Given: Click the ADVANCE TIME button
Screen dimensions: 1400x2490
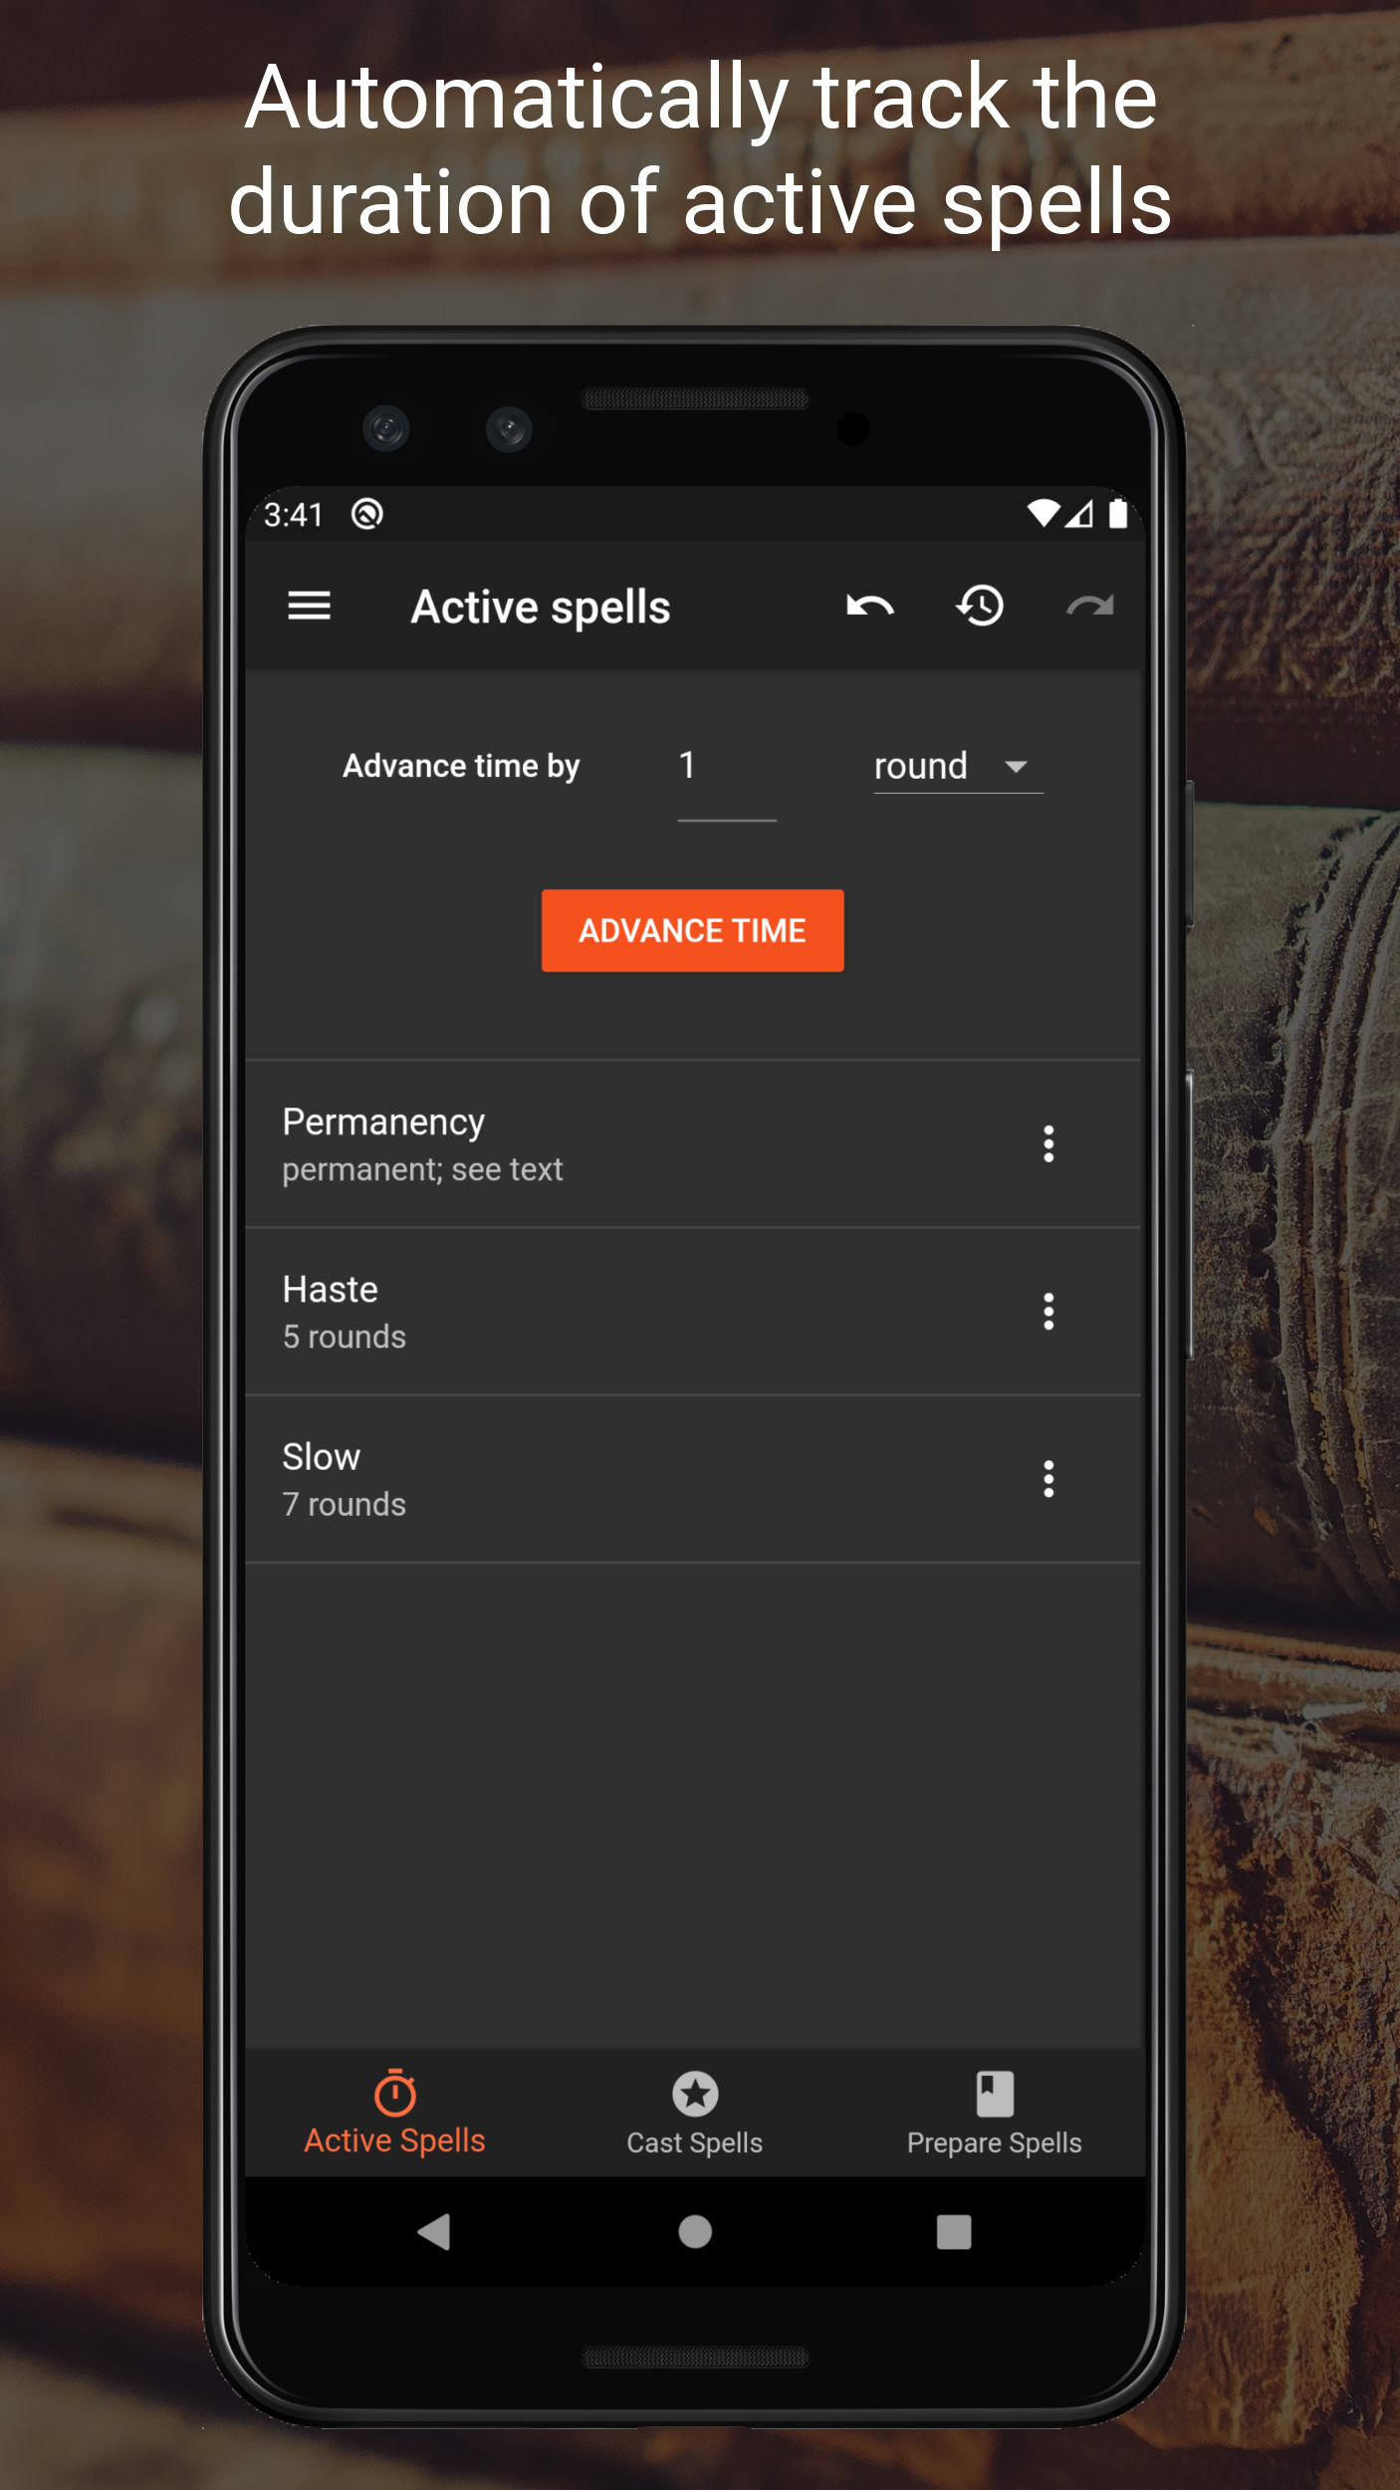Looking at the screenshot, I should coord(693,930).
